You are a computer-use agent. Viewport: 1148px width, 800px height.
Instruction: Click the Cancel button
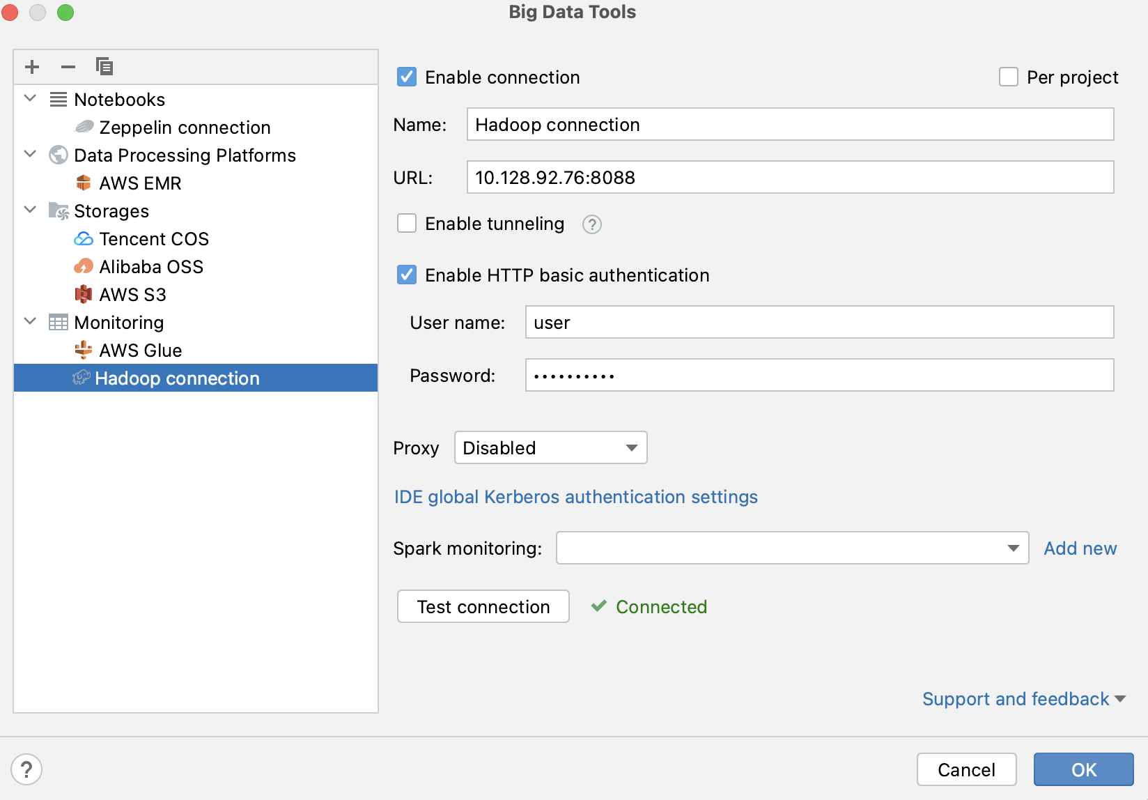pos(967,769)
